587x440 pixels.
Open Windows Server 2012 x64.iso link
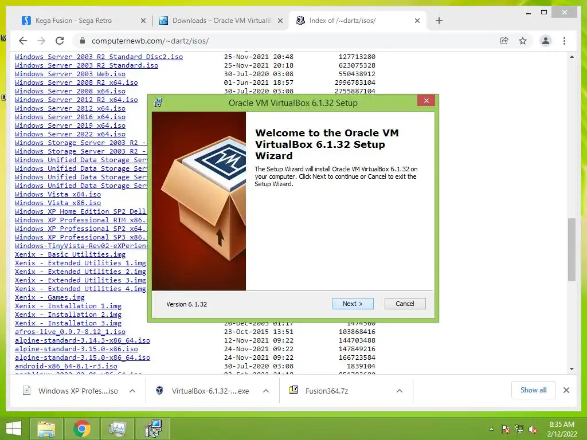(70, 108)
